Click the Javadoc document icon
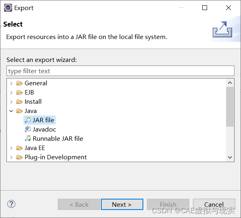The width and height of the screenshot is (241, 218). (x=28, y=130)
